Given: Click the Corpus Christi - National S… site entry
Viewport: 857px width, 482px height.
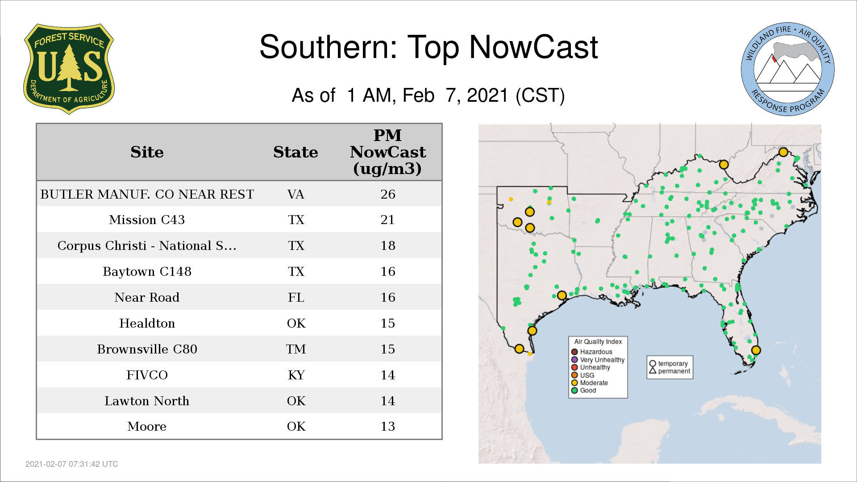Looking at the screenshot, I should [147, 245].
